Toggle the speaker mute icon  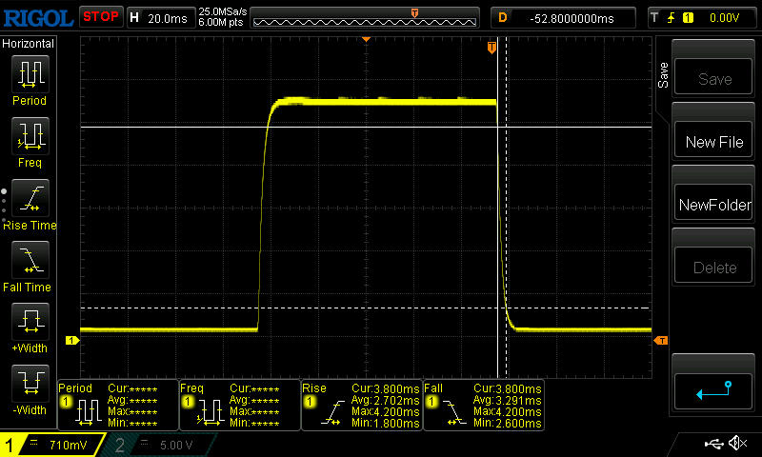coord(736,444)
